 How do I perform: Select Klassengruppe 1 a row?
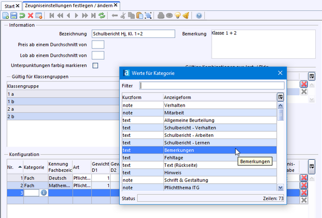click(x=63, y=94)
